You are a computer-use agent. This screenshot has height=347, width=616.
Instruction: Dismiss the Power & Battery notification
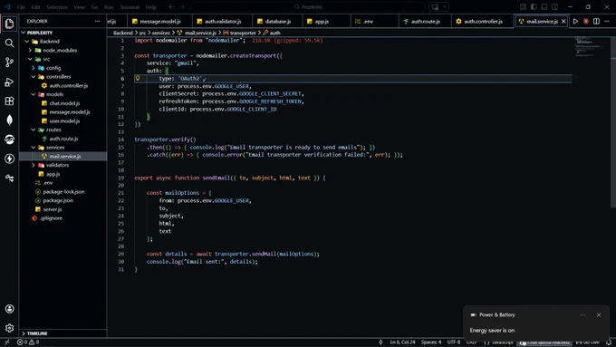click(599, 314)
